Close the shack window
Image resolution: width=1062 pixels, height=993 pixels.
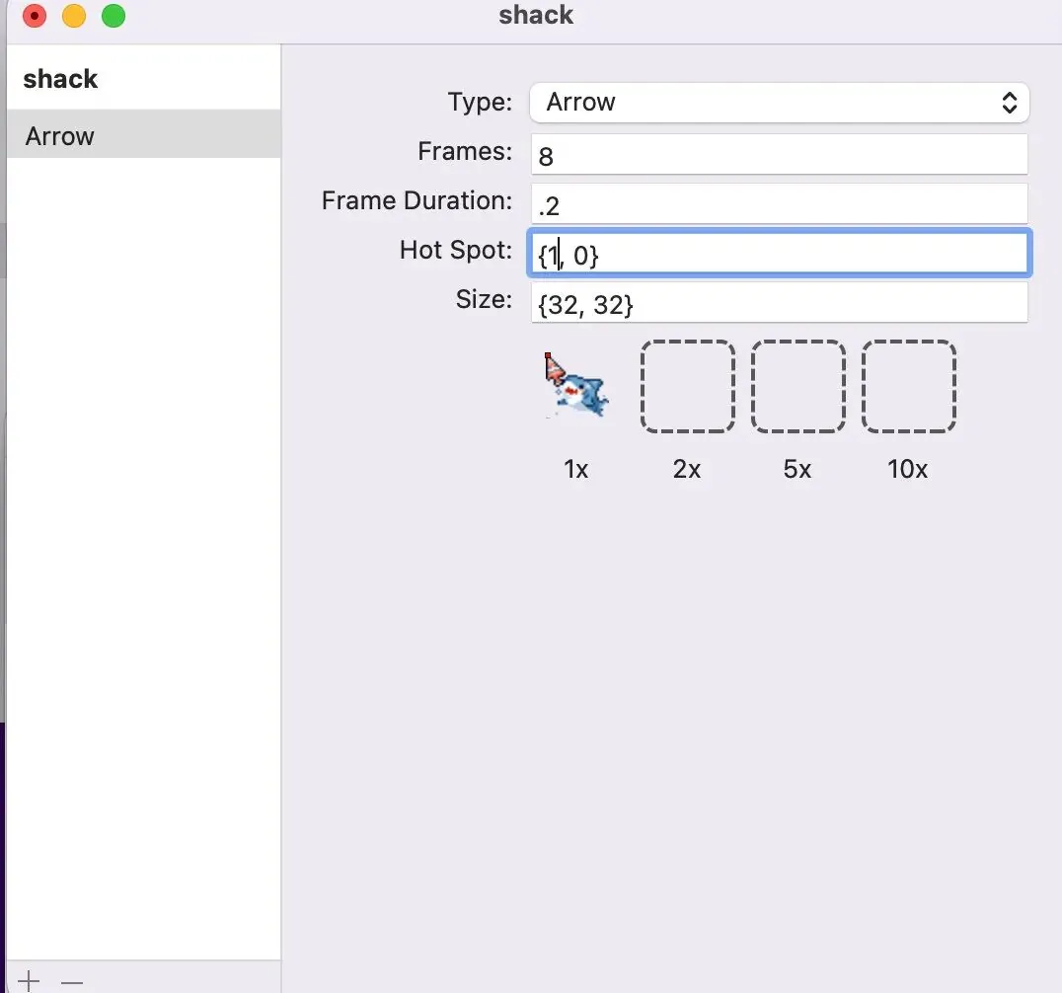(x=35, y=16)
